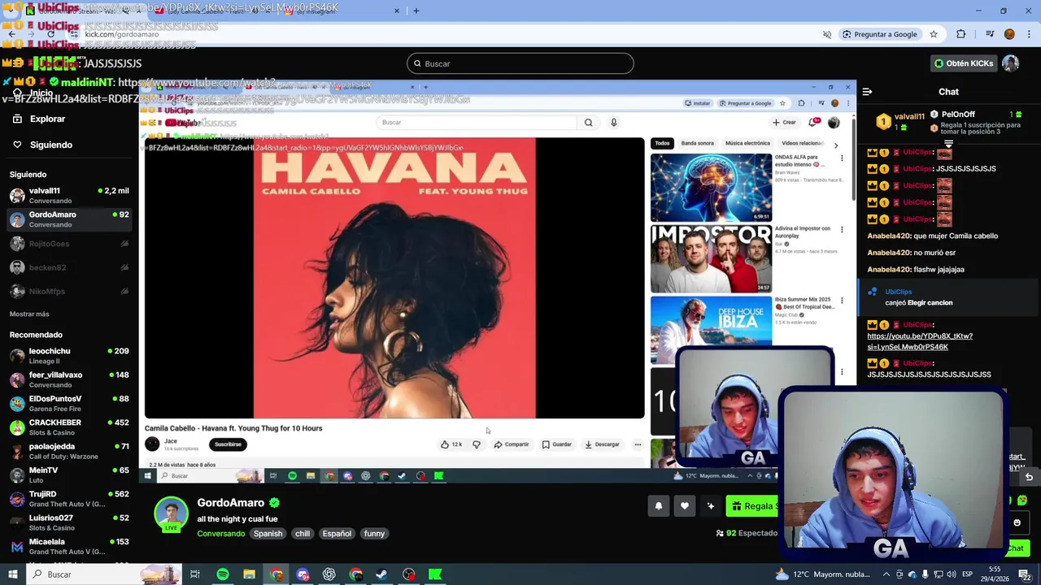Screen dimensions: 1041x585
Task: Click the green Regala gift subs button
Action: (x=752, y=506)
